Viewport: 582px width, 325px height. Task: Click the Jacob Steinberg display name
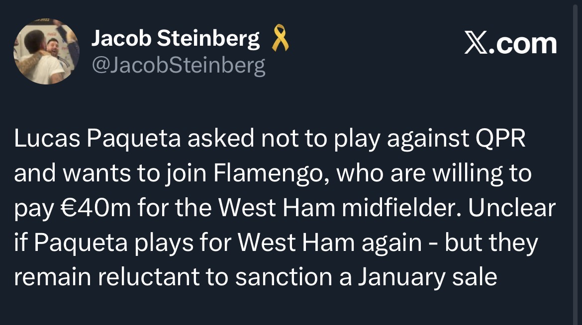coord(175,39)
